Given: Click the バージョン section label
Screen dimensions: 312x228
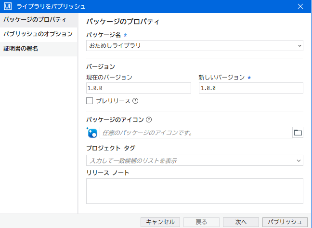Looking at the screenshot, I should [x=101, y=67].
